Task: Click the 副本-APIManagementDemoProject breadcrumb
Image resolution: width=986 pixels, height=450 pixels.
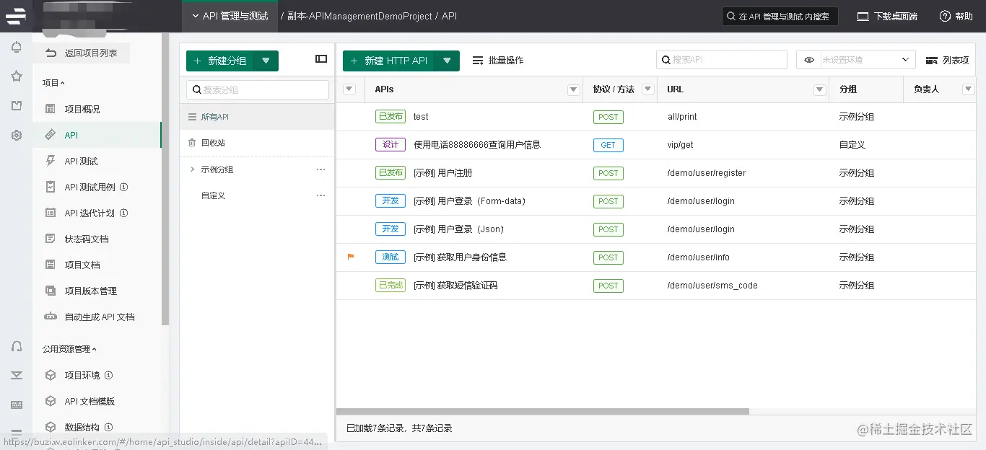Action: [359, 16]
